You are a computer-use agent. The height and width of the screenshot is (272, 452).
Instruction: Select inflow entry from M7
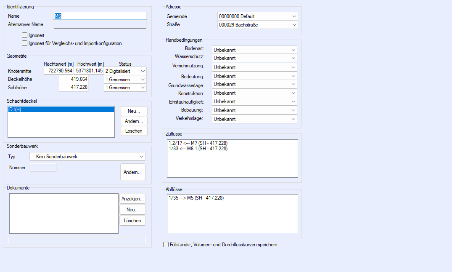tap(198, 143)
